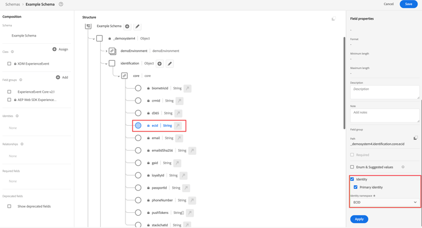Click the copy path icon in Field properties

(415, 138)
